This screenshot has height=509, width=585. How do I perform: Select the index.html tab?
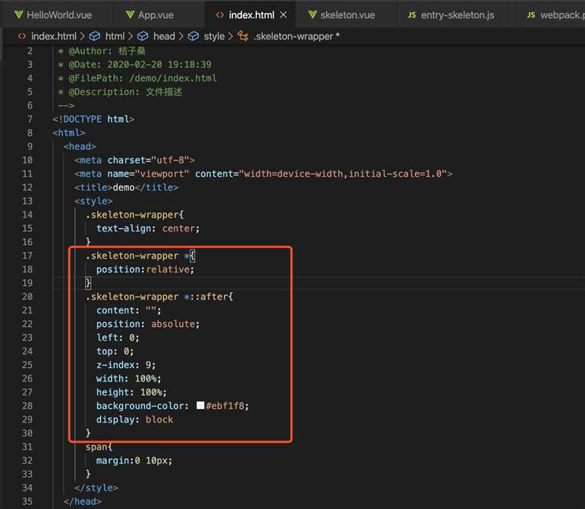pyautogui.click(x=251, y=15)
